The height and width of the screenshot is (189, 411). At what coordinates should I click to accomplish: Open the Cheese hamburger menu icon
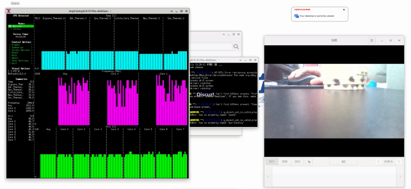tap(372, 41)
